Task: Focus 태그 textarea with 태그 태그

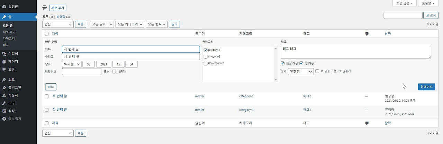Action: click(356, 52)
